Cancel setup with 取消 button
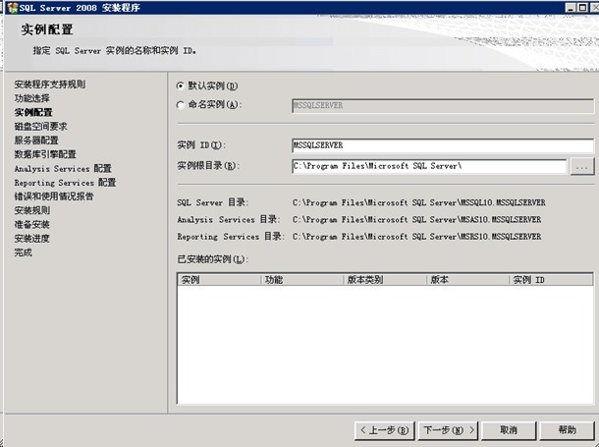This screenshot has height=447, width=599. pyautogui.click(x=509, y=430)
